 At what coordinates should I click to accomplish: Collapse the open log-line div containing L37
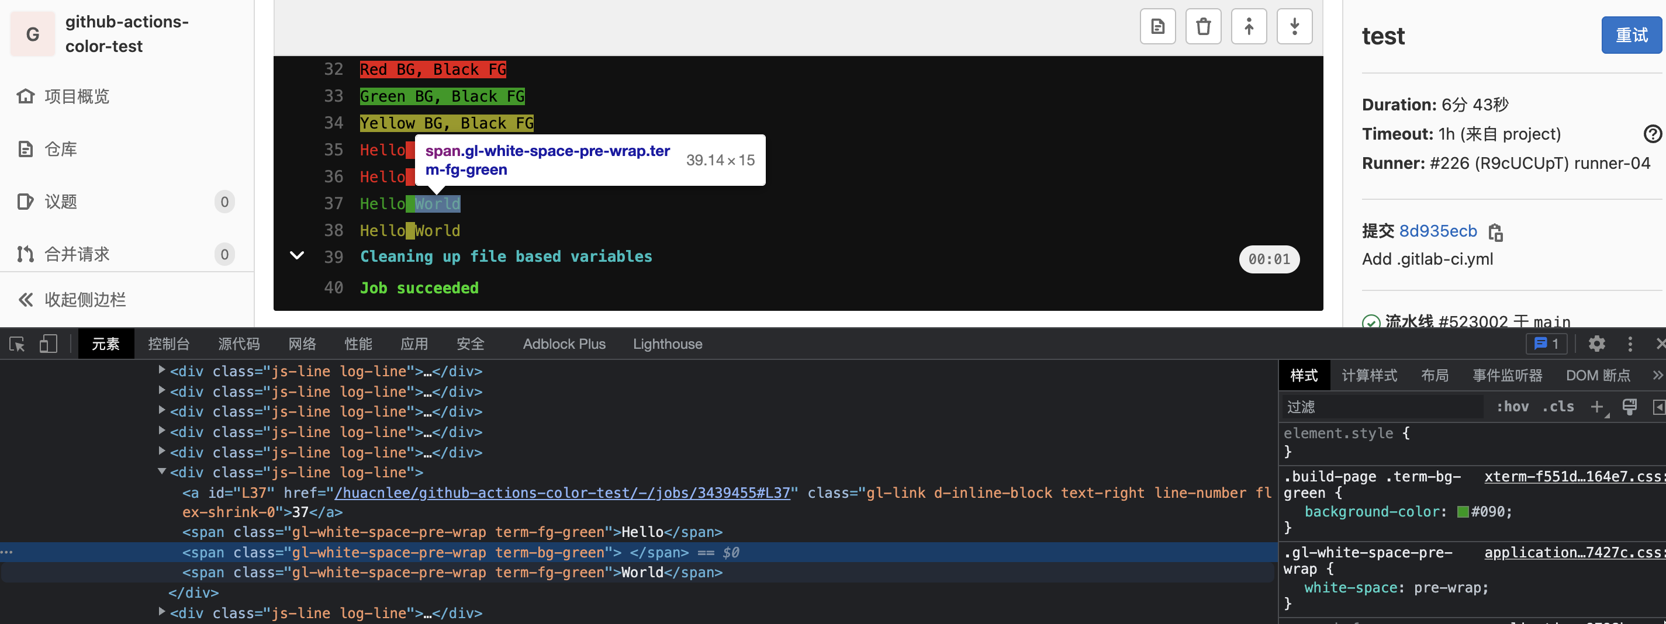coord(162,472)
